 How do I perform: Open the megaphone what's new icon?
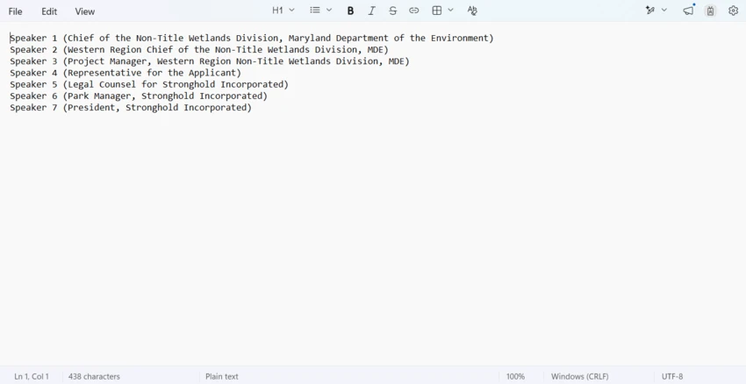(x=688, y=11)
